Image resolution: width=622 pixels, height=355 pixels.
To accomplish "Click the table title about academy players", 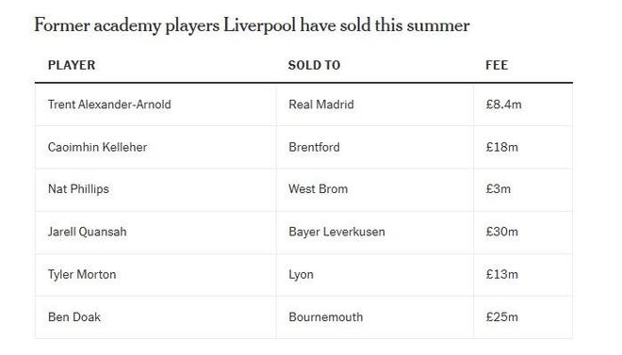I will 252,25.
